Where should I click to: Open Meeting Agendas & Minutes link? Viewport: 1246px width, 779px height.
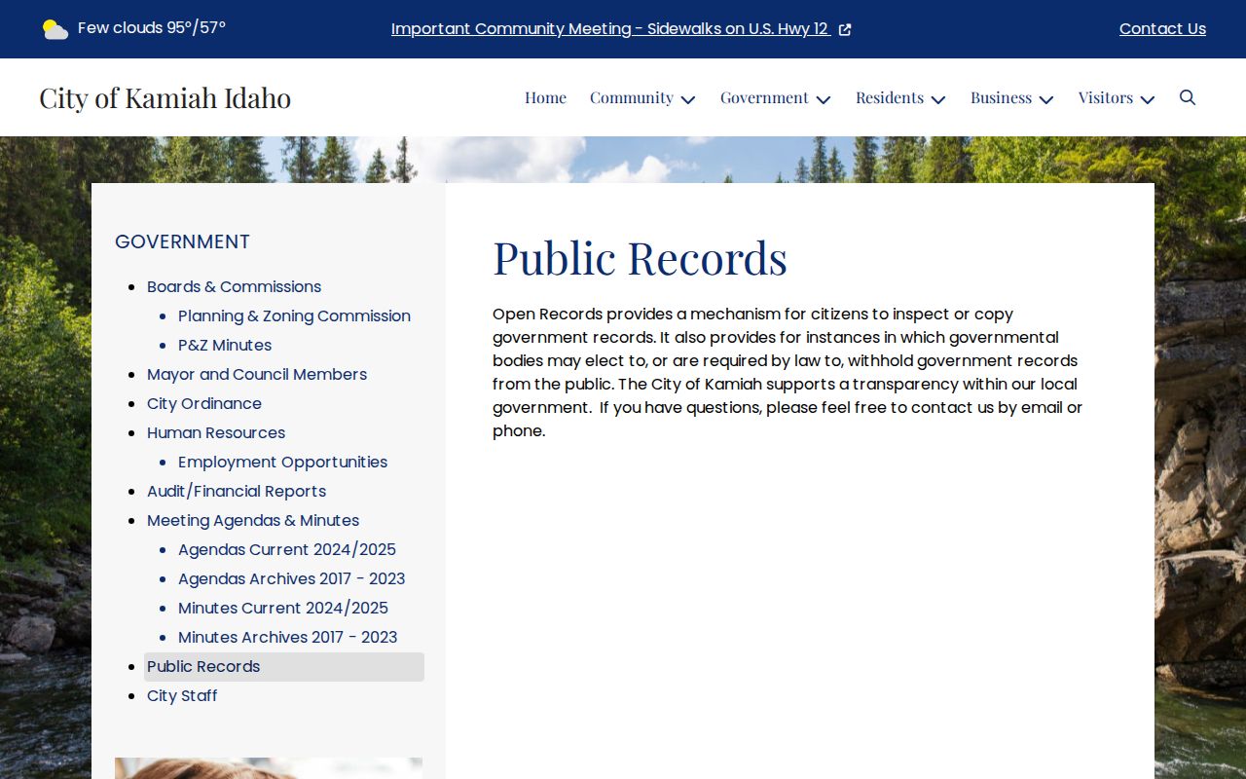(x=253, y=520)
